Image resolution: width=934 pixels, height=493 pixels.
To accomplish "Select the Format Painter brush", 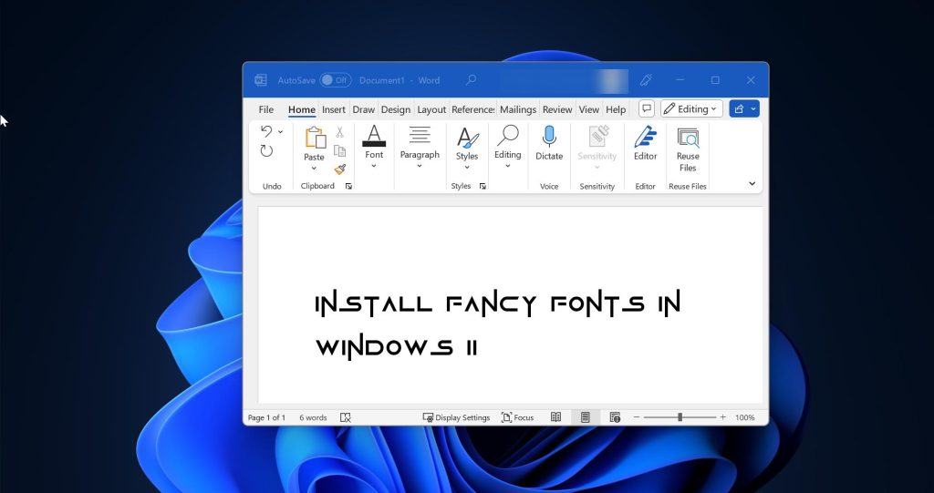I will 340,169.
